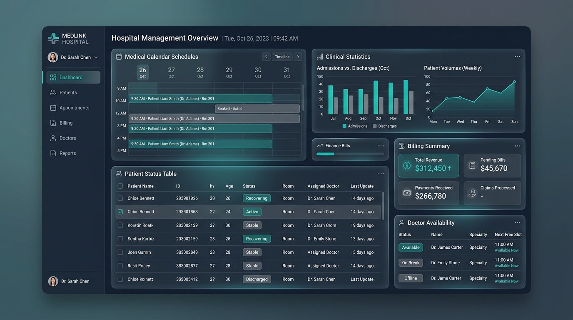573x320 pixels.
Task: Click the Offline status badge
Action: coord(411,278)
